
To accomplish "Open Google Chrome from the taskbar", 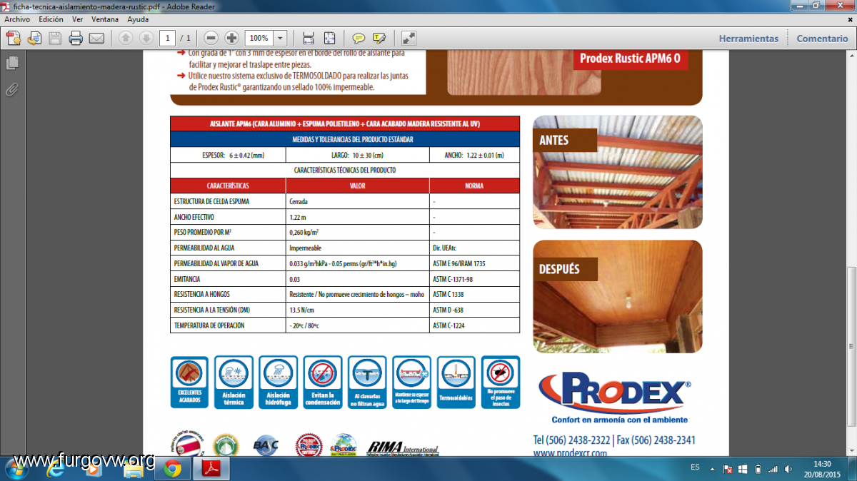I will pyautogui.click(x=171, y=469).
